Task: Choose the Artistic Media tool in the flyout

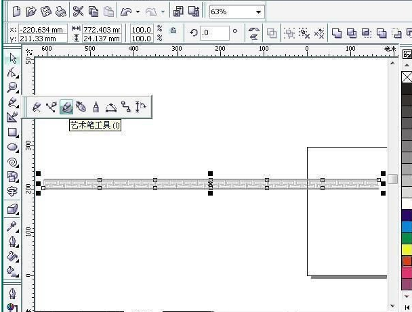Action: point(66,107)
